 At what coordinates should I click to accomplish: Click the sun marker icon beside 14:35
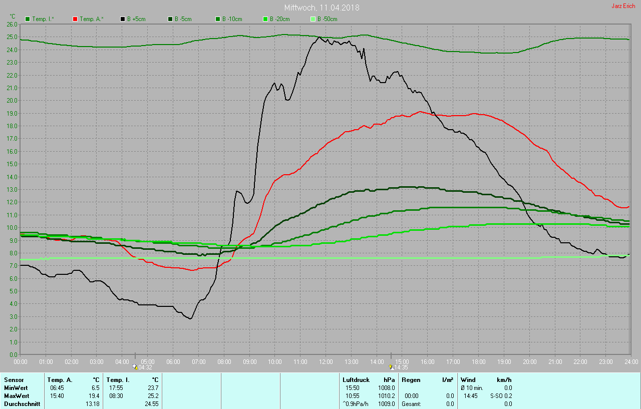391,367
